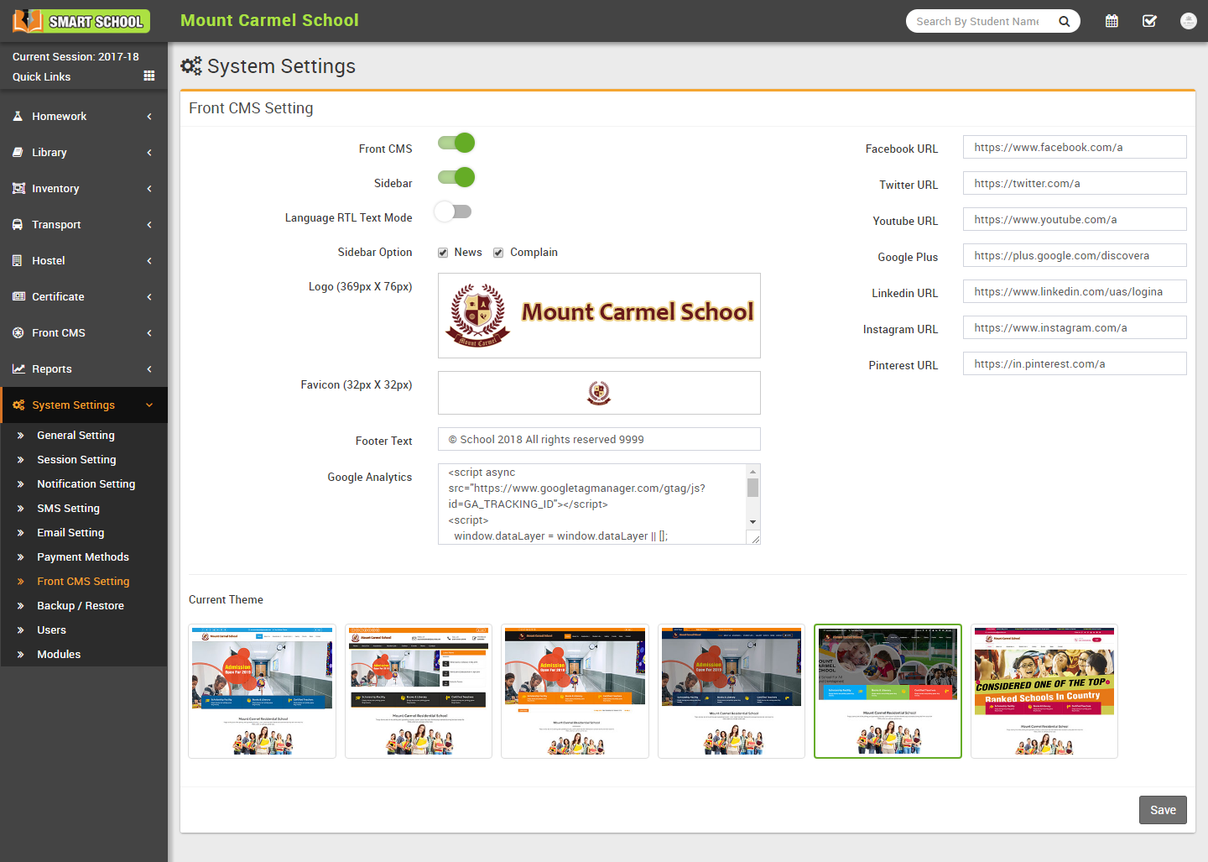The height and width of the screenshot is (862, 1208).
Task: Click the Footer Text input field
Action: [599, 440]
